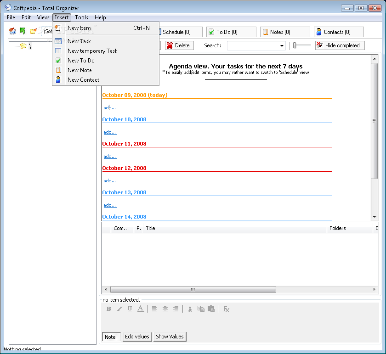Click the list's horizontal scrollbar right arrow
Image resolution: width=386 pixels, height=354 pixels.
click(374, 290)
